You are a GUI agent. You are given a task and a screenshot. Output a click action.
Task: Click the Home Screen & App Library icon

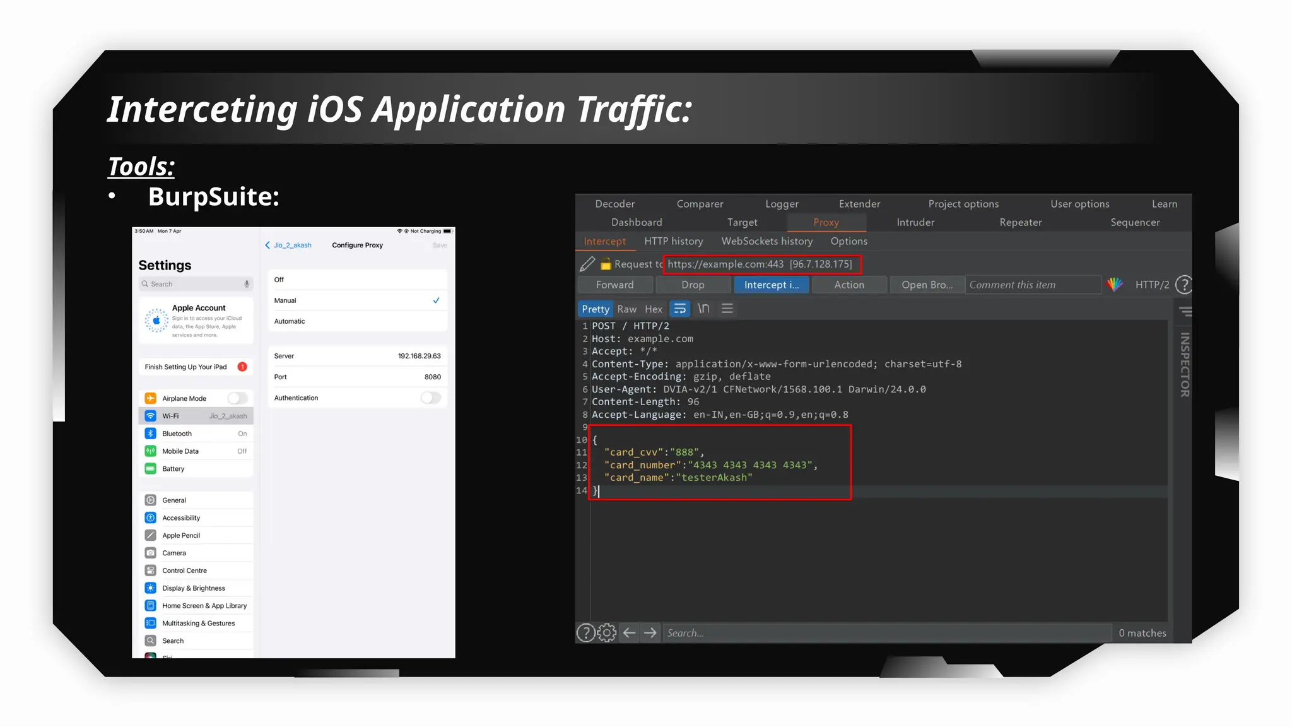(x=150, y=606)
